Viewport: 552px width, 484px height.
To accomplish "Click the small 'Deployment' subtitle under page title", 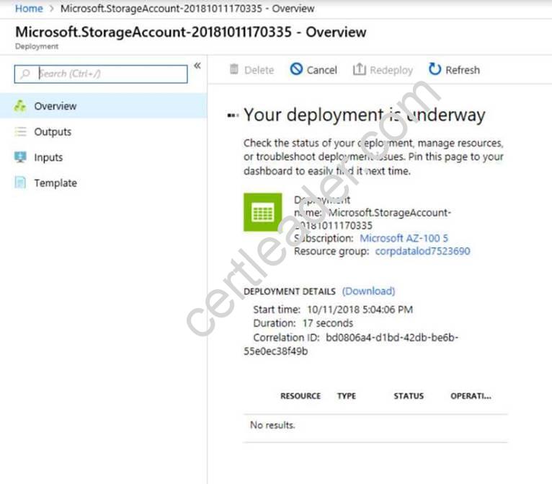I will (37, 46).
